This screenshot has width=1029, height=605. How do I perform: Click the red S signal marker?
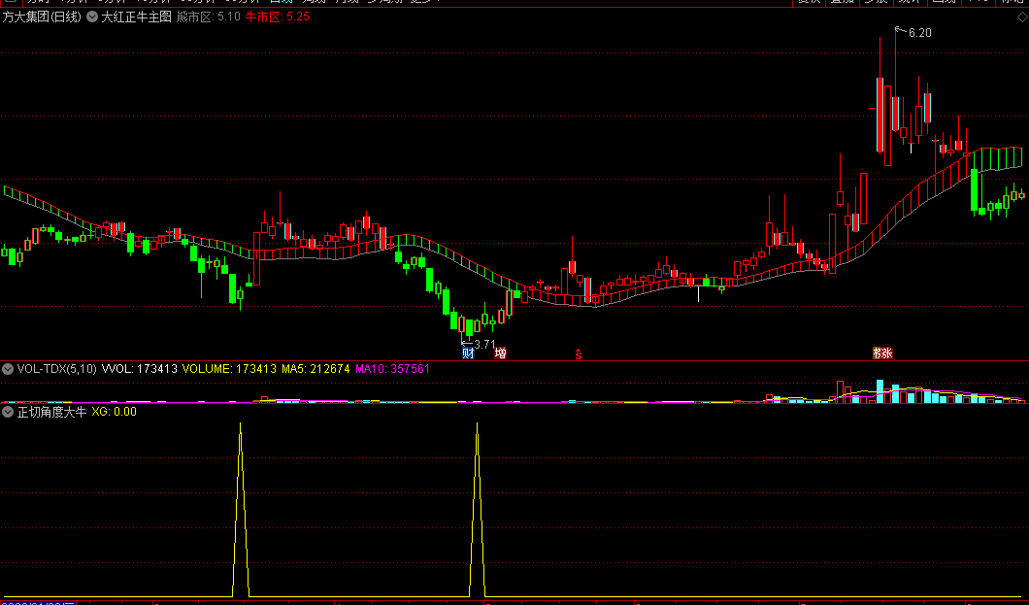[x=579, y=354]
